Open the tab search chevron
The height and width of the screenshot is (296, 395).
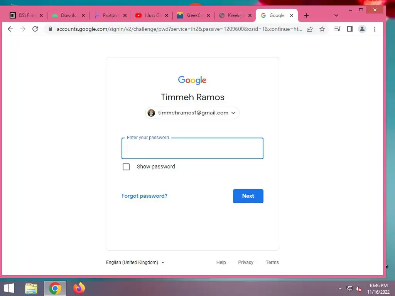click(336, 15)
